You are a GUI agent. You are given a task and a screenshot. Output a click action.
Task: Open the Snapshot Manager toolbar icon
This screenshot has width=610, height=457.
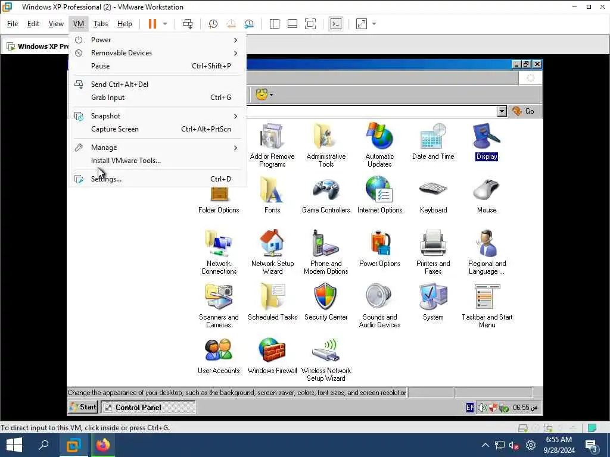coord(249,24)
